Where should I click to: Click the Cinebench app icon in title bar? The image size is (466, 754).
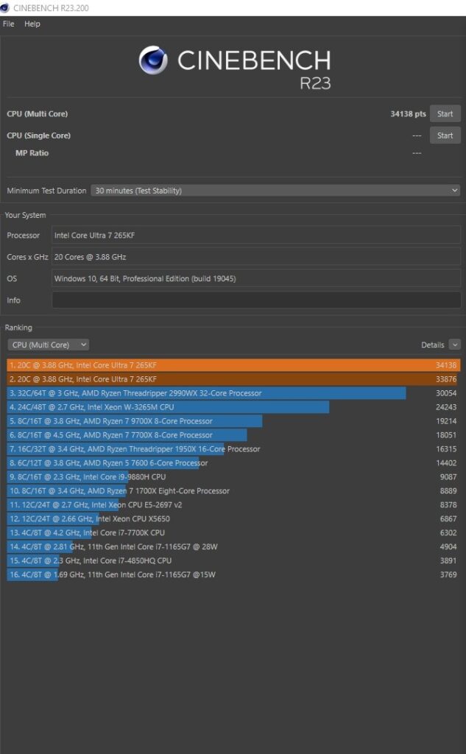5,7
